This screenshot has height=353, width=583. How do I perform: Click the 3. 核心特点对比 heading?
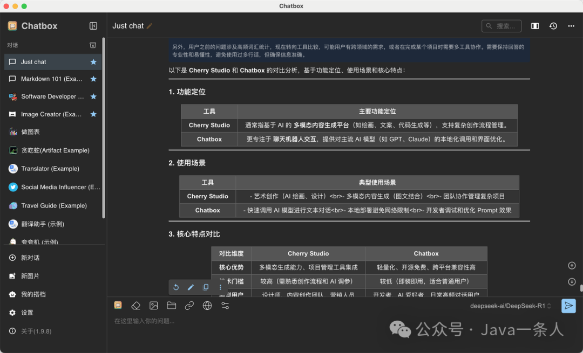[x=194, y=234]
